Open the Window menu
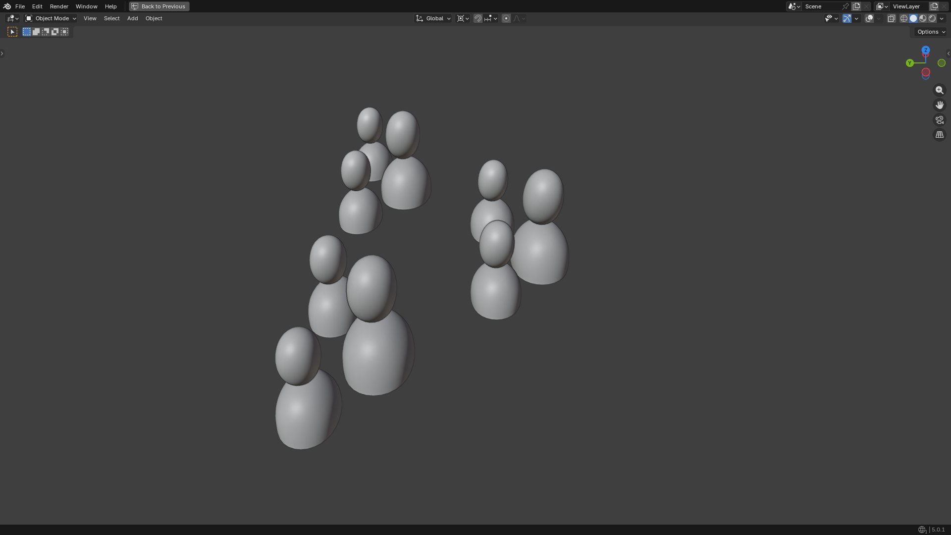951x535 pixels. coord(86,6)
